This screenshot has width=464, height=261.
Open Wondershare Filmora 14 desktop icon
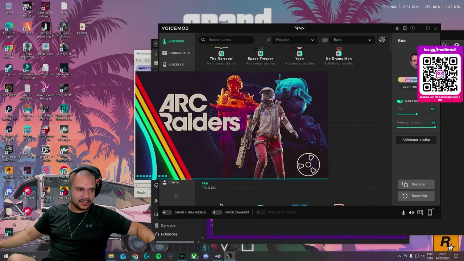pos(27,71)
